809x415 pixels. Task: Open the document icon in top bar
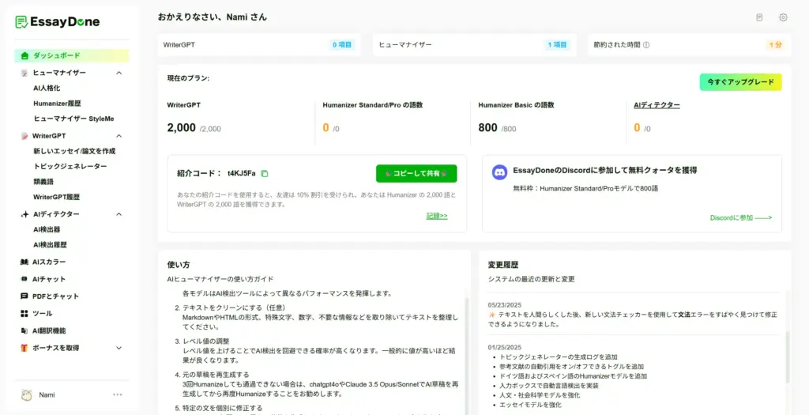(759, 17)
